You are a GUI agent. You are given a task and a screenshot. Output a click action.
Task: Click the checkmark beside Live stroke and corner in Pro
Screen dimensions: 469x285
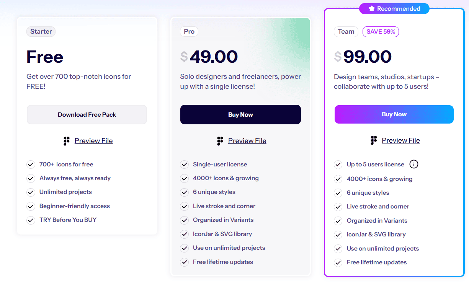(184, 206)
